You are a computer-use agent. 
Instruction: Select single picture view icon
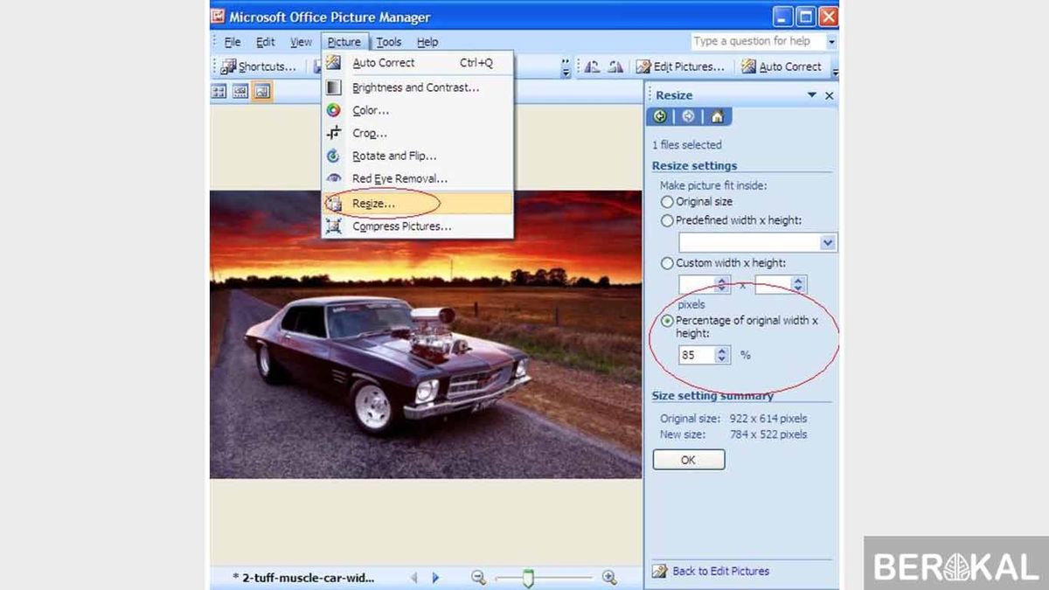pos(262,92)
